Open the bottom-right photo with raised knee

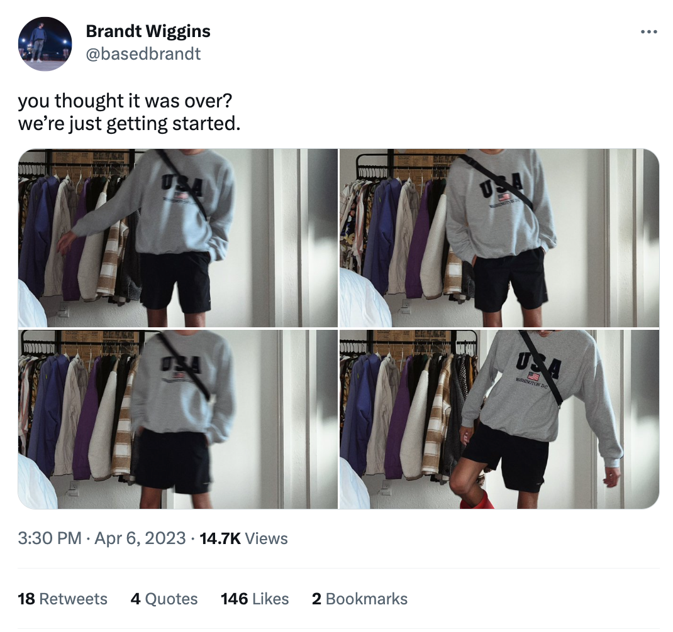click(x=499, y=419)
